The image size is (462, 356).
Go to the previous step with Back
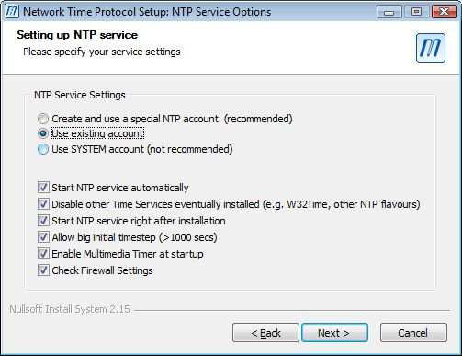click(265, 333)
